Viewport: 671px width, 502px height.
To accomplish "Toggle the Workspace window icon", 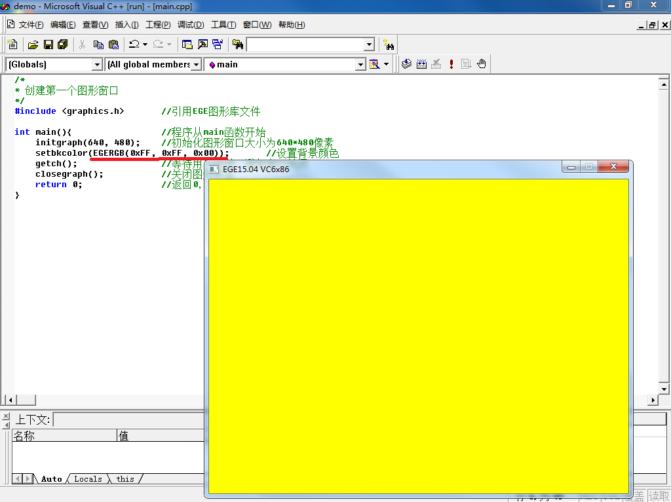I will coord(187,45).
